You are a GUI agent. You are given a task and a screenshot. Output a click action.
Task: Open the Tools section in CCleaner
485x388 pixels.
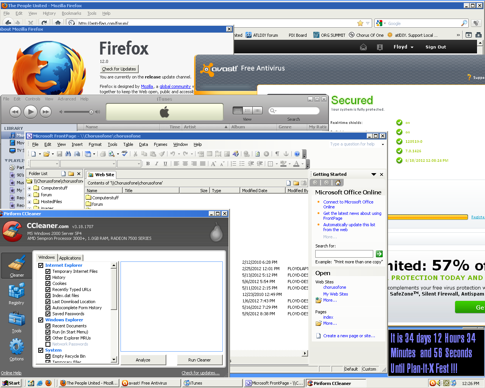(17, 322)
